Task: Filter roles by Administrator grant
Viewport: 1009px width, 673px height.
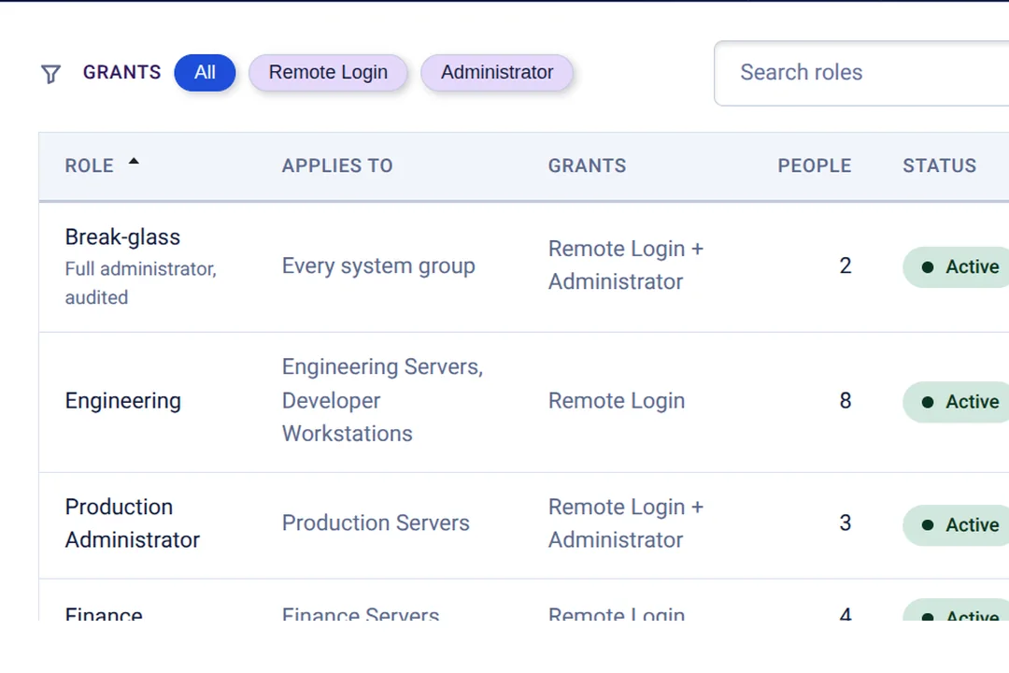Action: [497, 72]
